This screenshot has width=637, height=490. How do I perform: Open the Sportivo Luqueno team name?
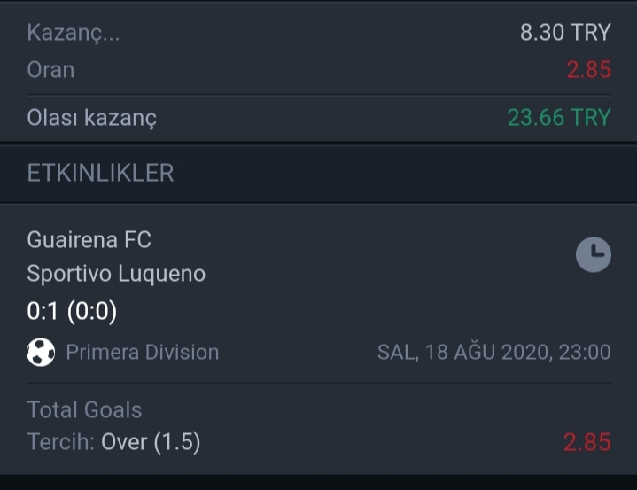pos(116,274)
